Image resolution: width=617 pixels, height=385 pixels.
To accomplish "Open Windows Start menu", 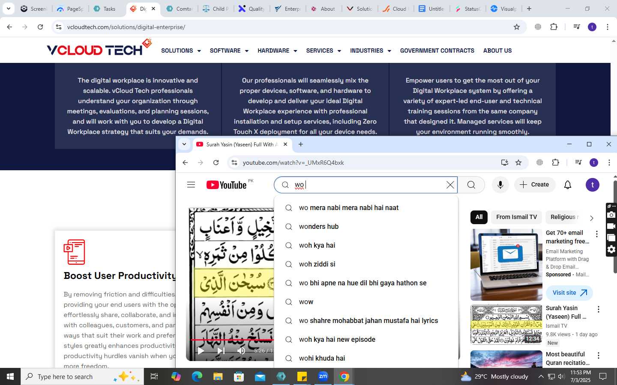I will point(10,376).
